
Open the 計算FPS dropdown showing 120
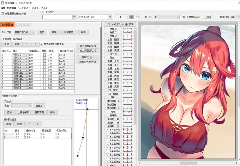pyautogui.click(x=234, y=17)
